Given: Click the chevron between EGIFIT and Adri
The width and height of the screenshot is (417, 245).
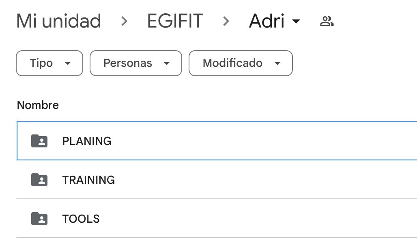Looking at the screenshot, I should 226,21.
